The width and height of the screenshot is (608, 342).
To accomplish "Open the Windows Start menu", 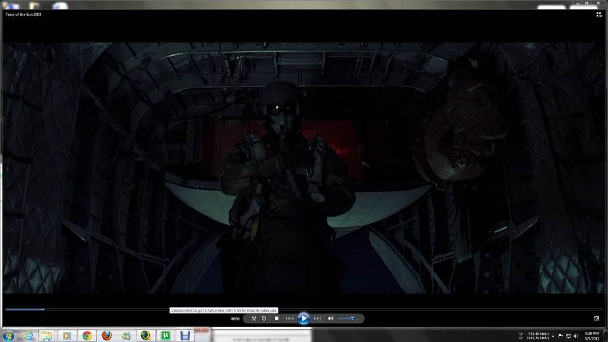I will click(9, 335).
